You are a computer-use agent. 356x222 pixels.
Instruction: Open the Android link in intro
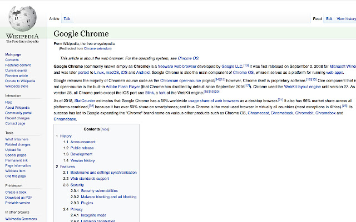pyautogui.click(x=142, y=73)
